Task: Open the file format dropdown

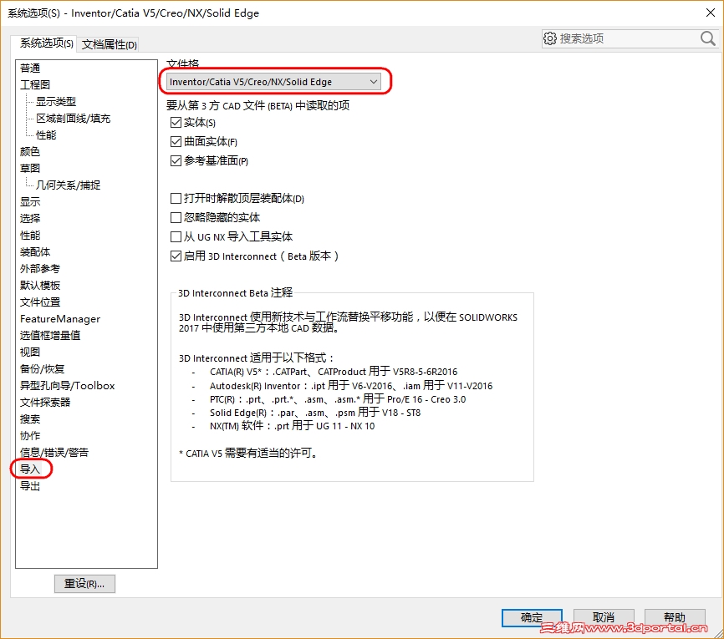Action: tap(274, 82)
